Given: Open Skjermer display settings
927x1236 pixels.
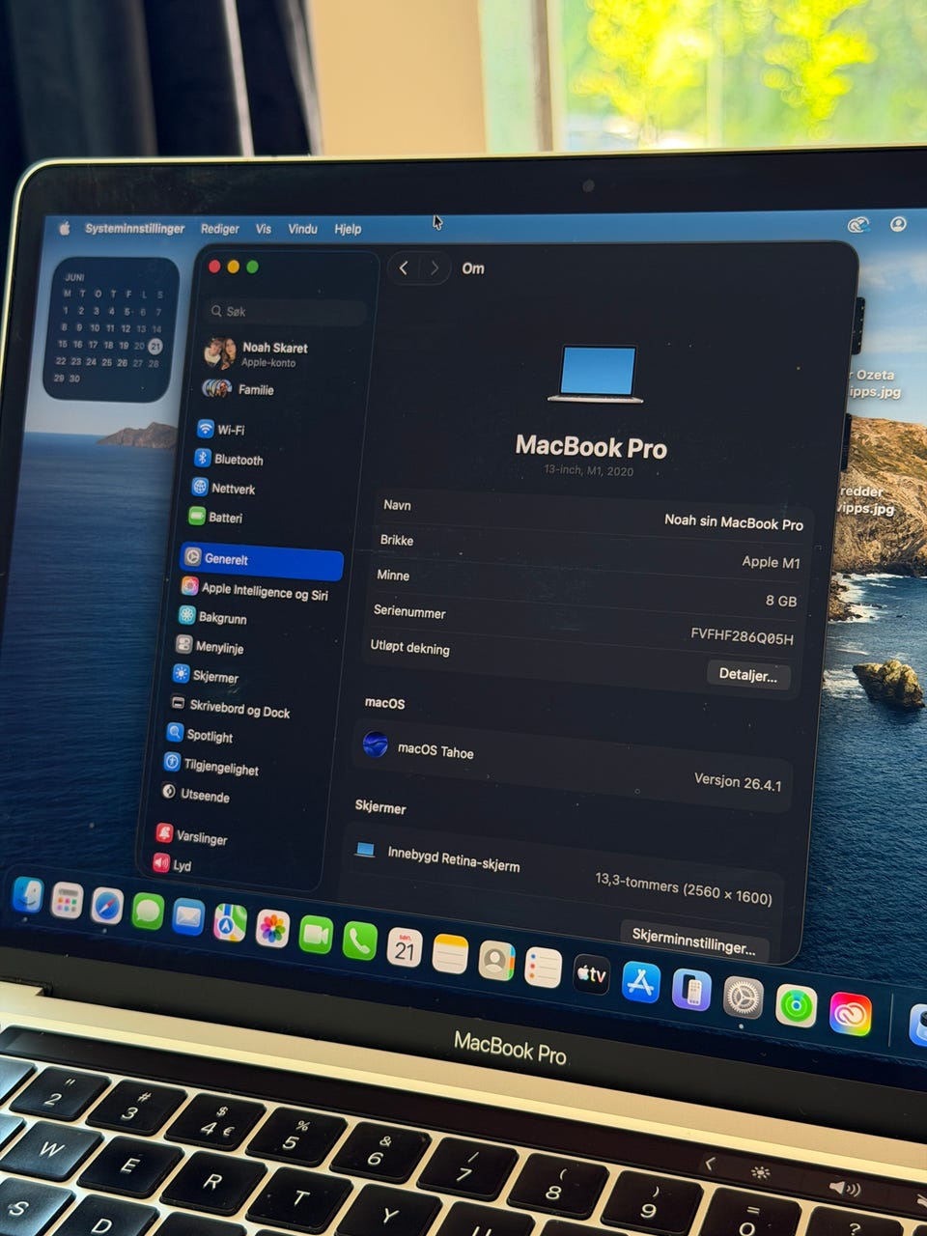Looking at the screenshot, I should [x=206, y=676].
